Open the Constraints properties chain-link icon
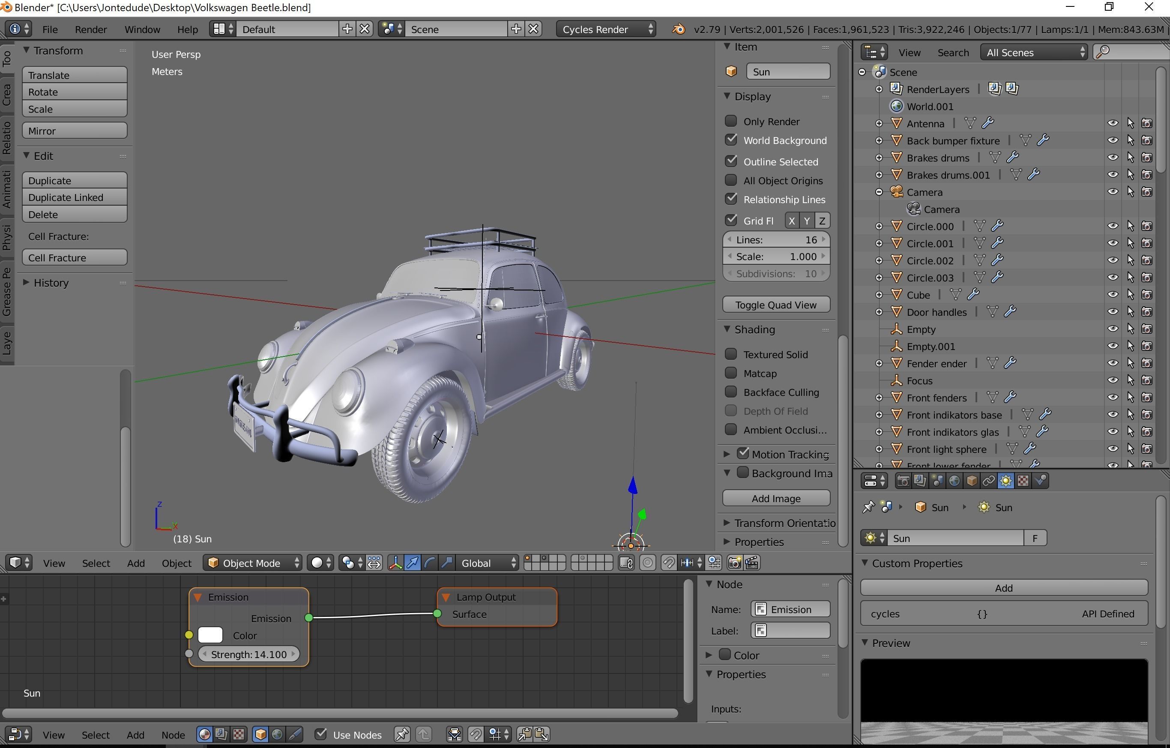 point(988,481)
